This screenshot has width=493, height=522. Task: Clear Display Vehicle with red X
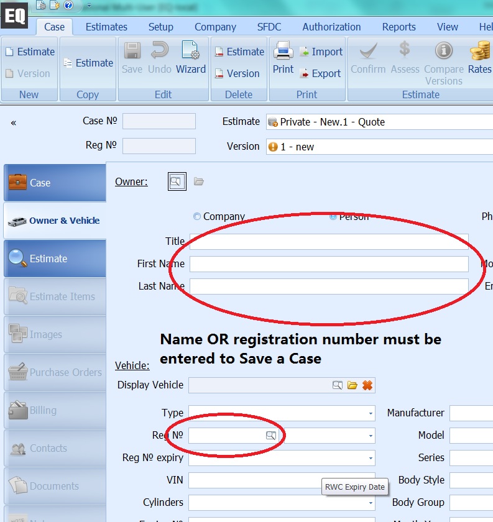pos(367,385)
